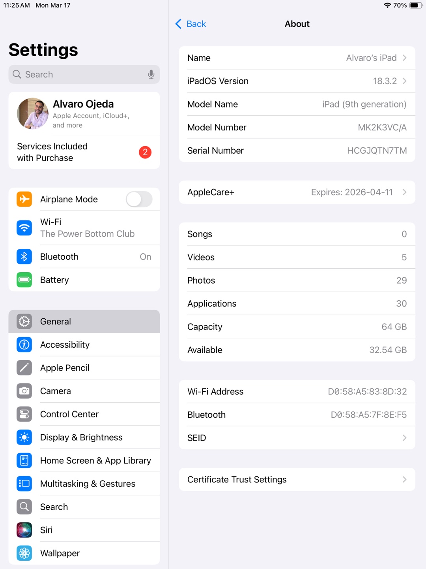Tap the red notification badge 2

tap(145, 152)
